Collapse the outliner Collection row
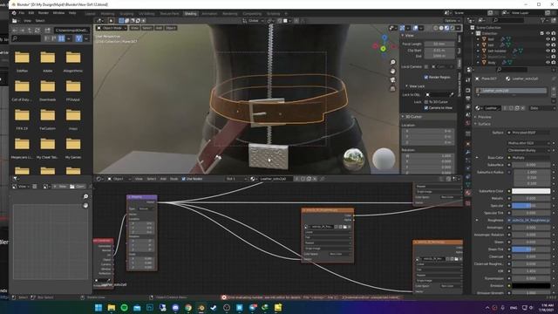Image resolution: width=558 pixels, height=314 pixels. (473, 33)
